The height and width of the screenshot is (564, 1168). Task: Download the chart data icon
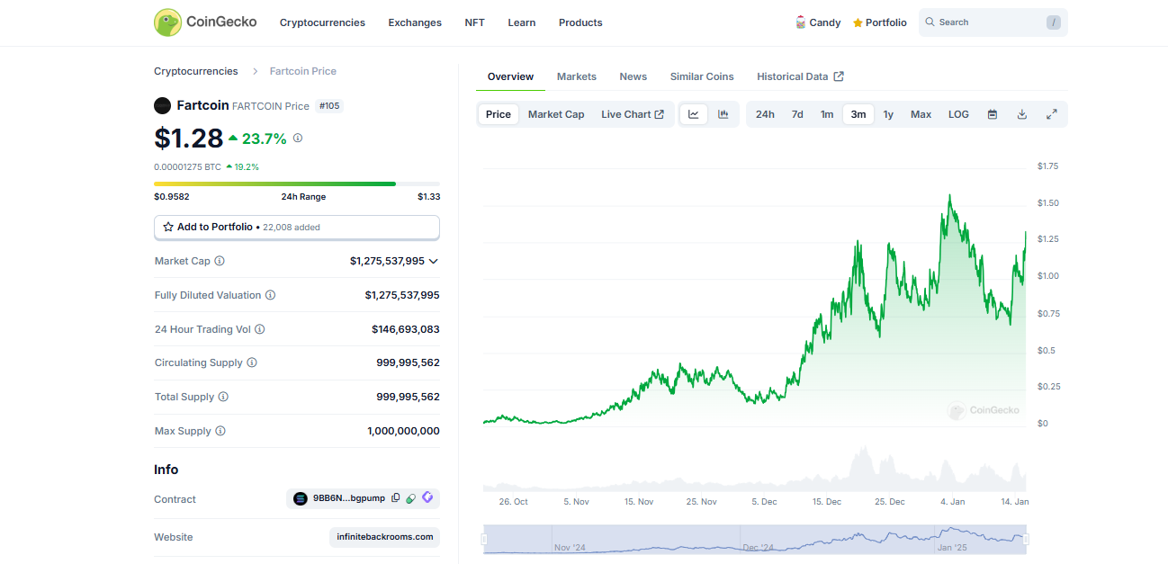[x=1022, y=114]
